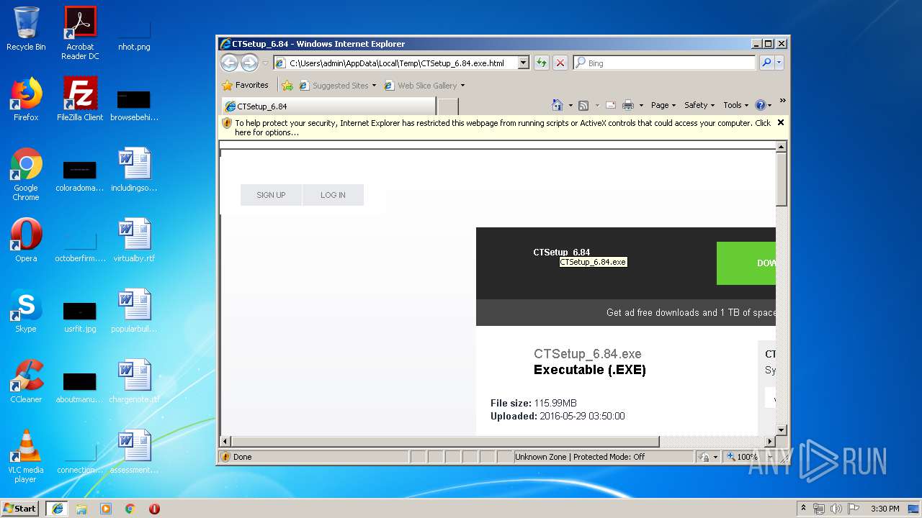Click Opera icon in taskbar
Viewport: 922px width, 518px height.
coord(154,508)
